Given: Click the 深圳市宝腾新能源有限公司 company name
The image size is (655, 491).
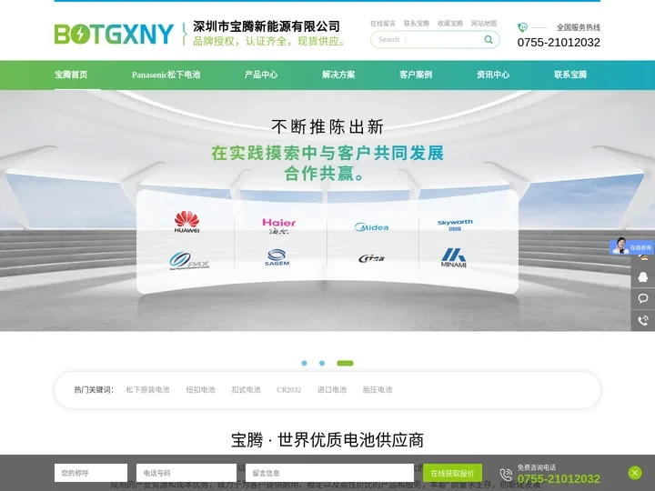Looking at the screenshot, I should click(267, 26).
